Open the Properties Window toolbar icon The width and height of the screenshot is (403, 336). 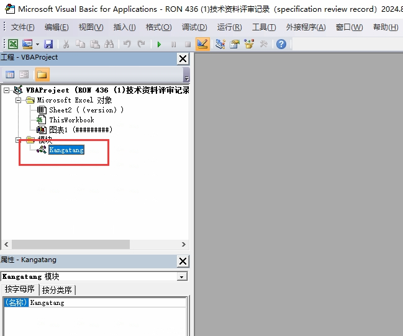[234, 44]
